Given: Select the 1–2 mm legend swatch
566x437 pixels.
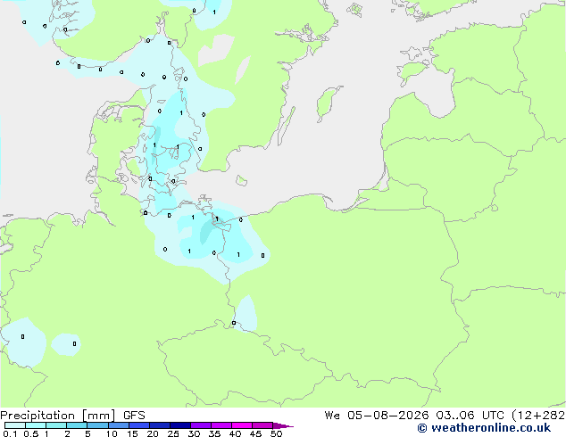Looking at the screenshot, I should [56, 425].
